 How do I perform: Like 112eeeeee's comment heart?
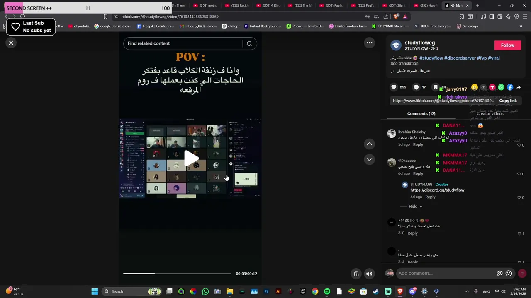pyautogui.click(x=519, y=174)
